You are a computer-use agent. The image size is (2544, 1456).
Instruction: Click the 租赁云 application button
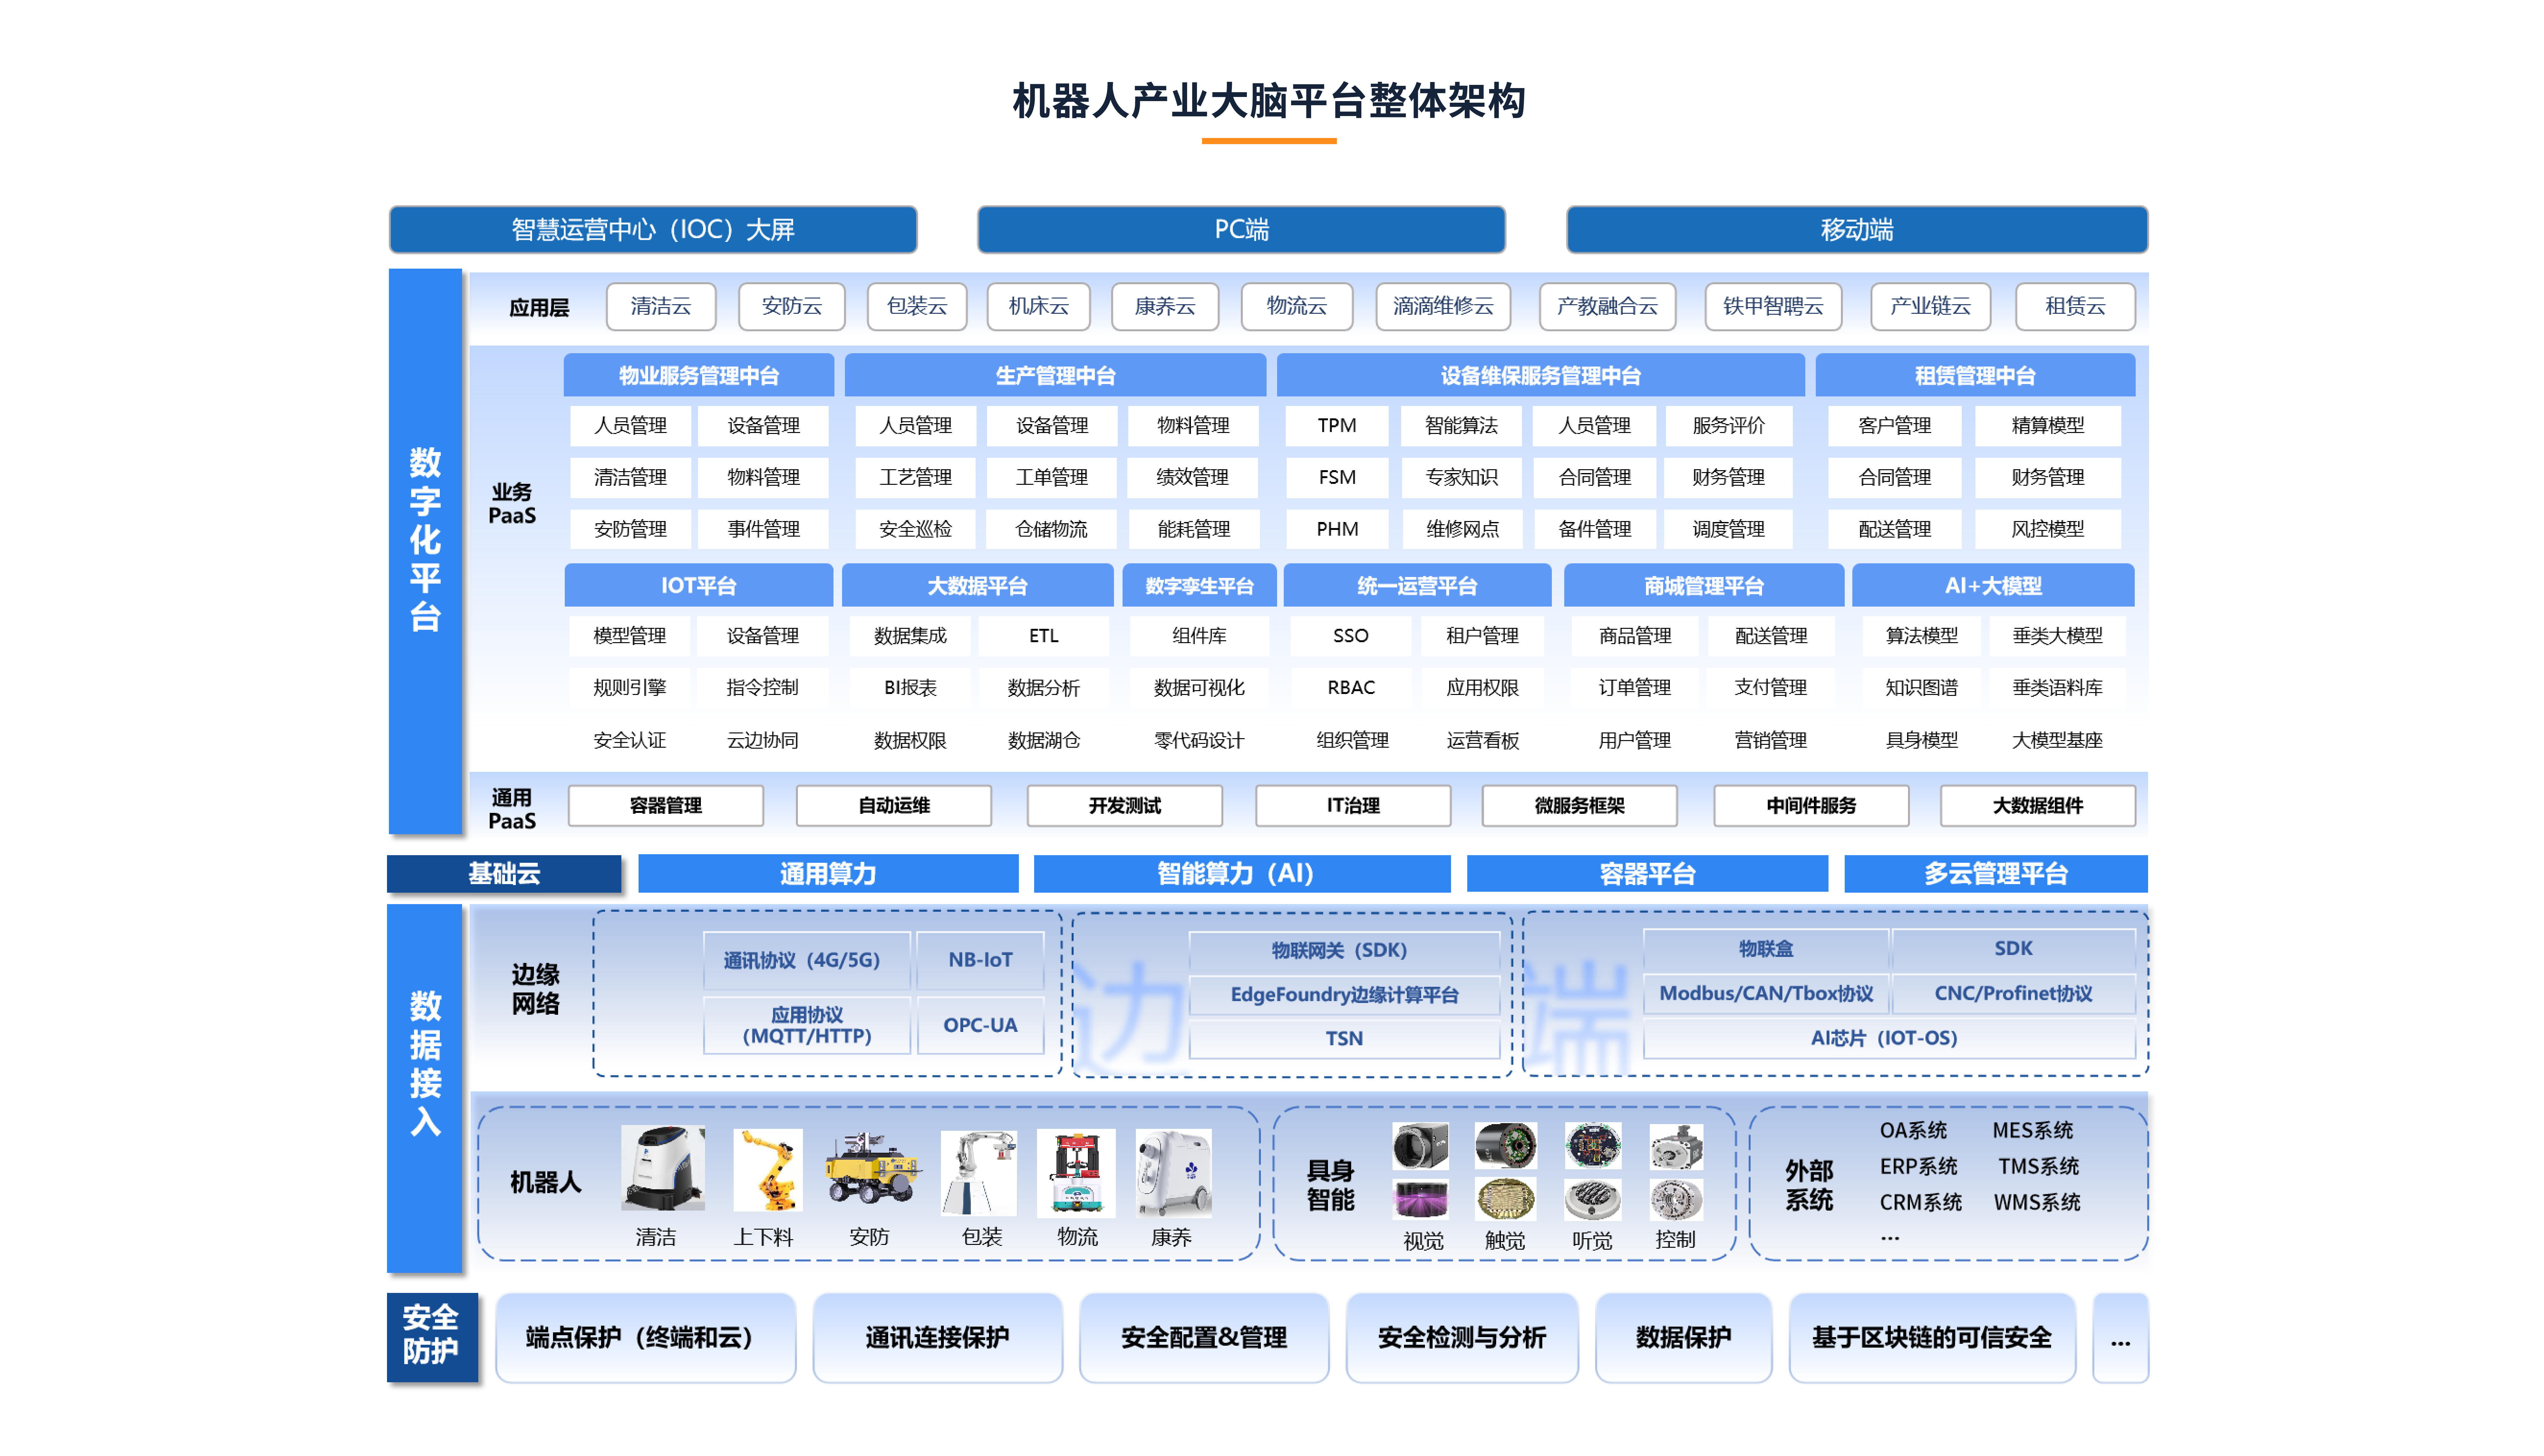pyautogui.click(x=2075, y=306)
